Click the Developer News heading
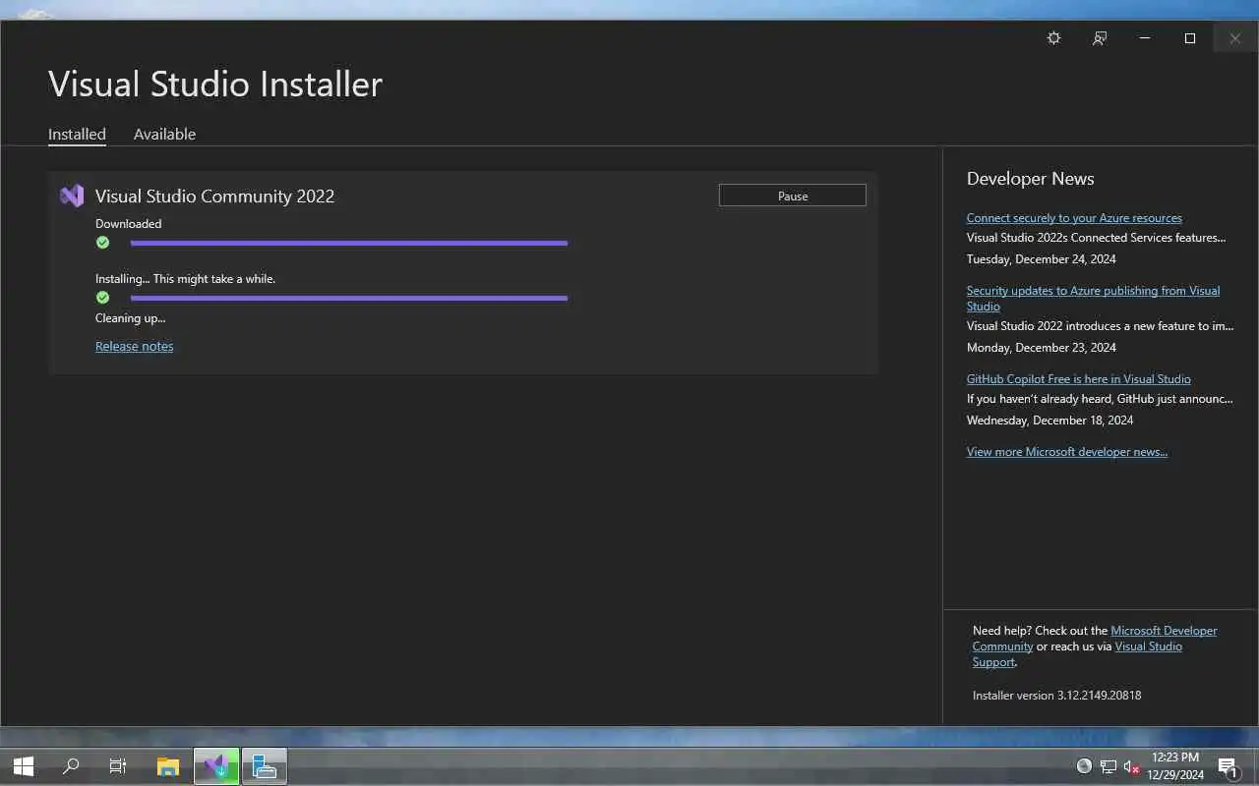The width and height of the screenshot is (1259, 786). [1030, 179]
